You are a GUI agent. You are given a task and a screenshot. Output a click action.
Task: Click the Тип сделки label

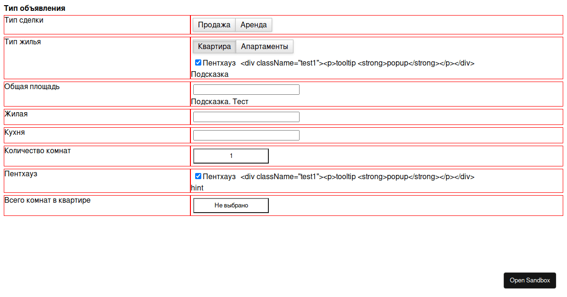click(x=24, y=20)
